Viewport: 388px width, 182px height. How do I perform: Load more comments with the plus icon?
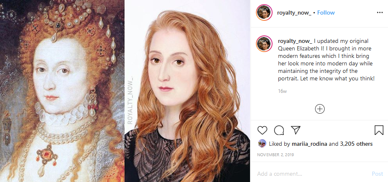point(320,109)
